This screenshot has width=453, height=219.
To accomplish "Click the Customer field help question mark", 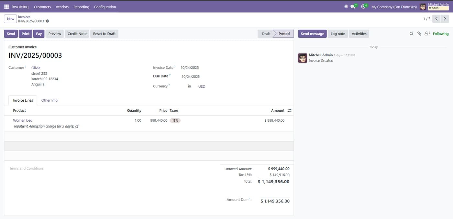I will point(26,67).
